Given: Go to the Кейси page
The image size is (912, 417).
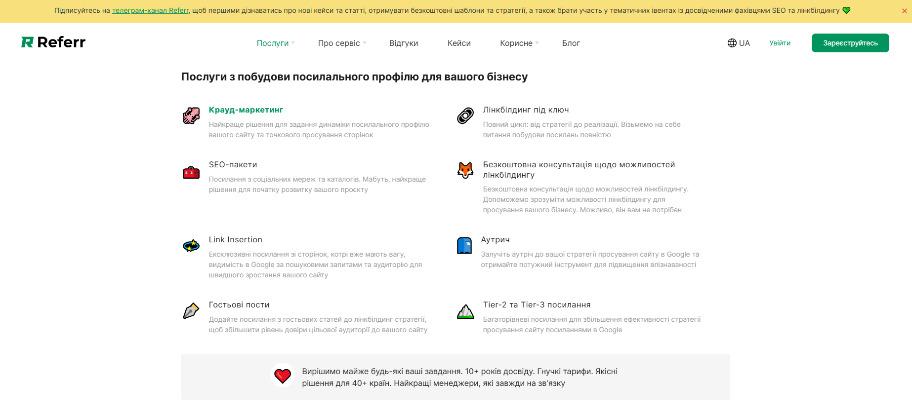Looking at the screenshot, I should [x=459, y=43].
